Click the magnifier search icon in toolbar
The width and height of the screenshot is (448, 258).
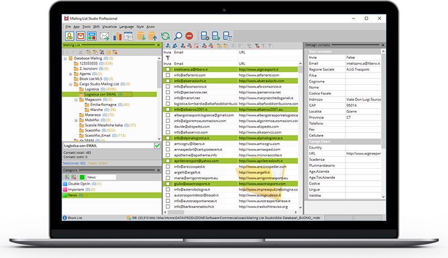178,36
